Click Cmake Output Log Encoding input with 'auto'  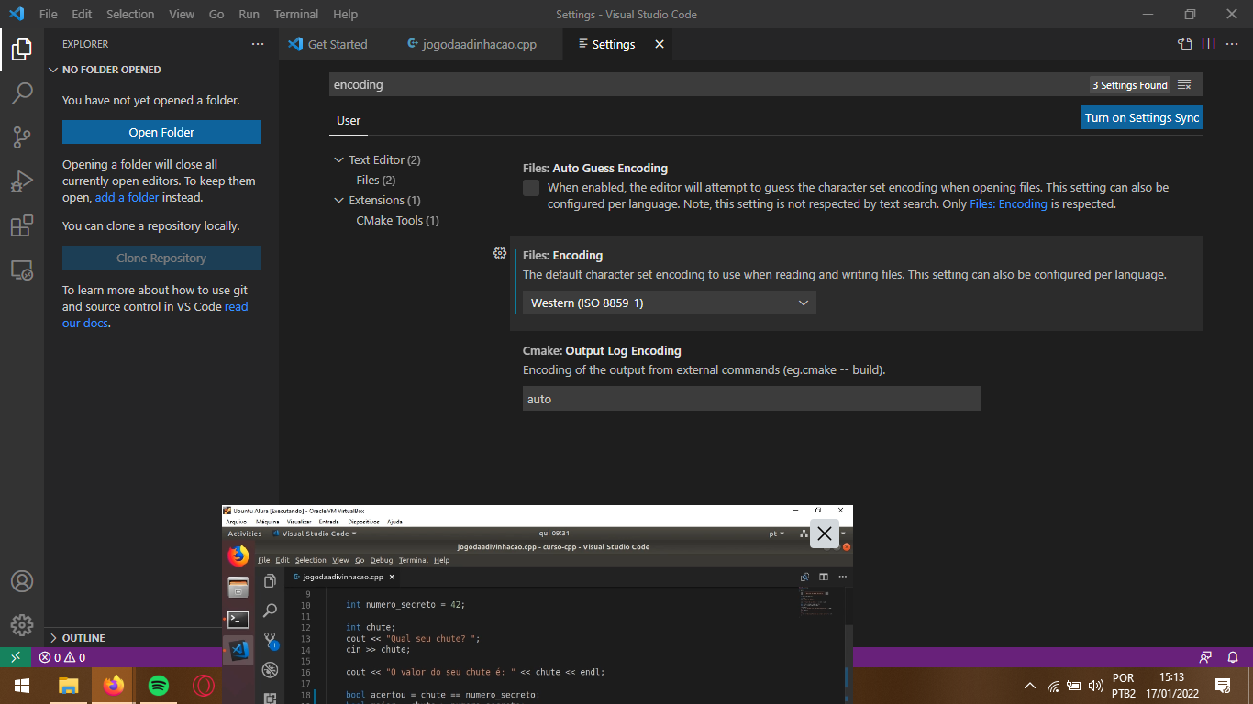pyautogui.click(x=751, y=399)
